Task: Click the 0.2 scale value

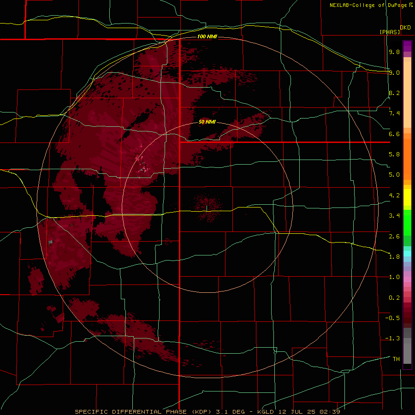Action: (394, 298)
